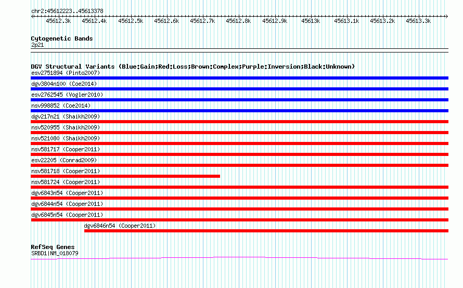Select blue gain bar for nsv998852
Screen dimensions: 463x288
tap(239, 111)
